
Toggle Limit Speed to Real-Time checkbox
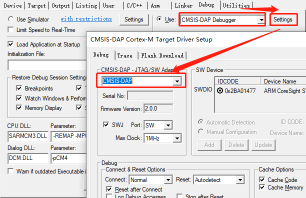coord(10,30)
